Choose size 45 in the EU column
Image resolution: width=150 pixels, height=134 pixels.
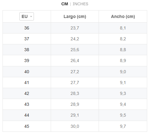tap(27, 126)
